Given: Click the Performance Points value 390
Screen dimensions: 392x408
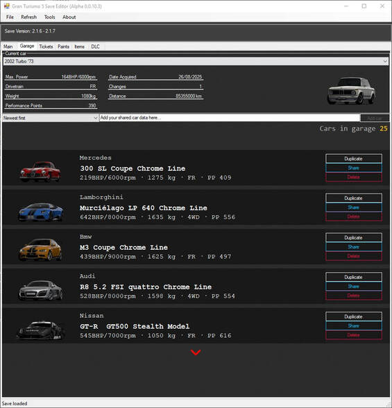Looking at the screenshot, I should point(92,105).
